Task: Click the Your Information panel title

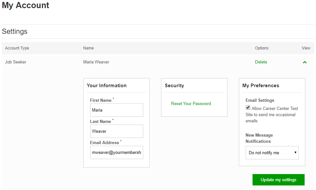Action: click(106, 85)
